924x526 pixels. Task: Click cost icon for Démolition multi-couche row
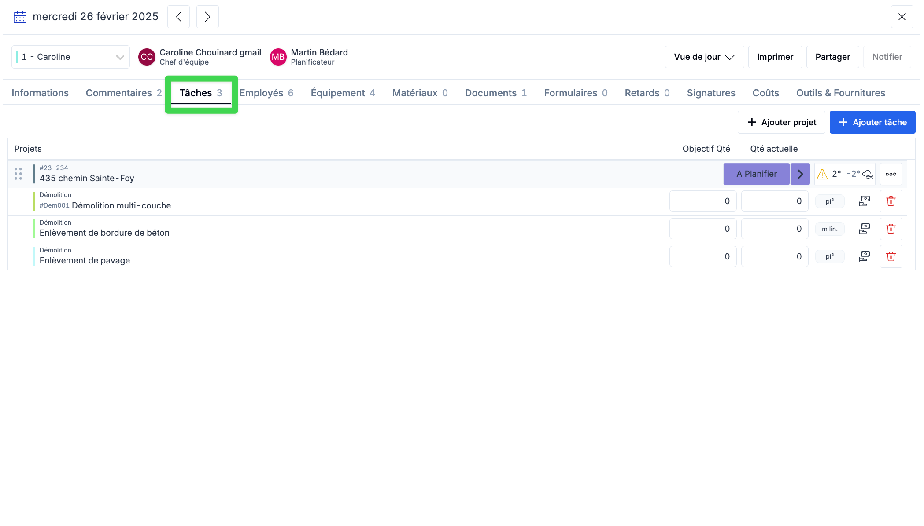pyautogui.click(x=864, y=201)
